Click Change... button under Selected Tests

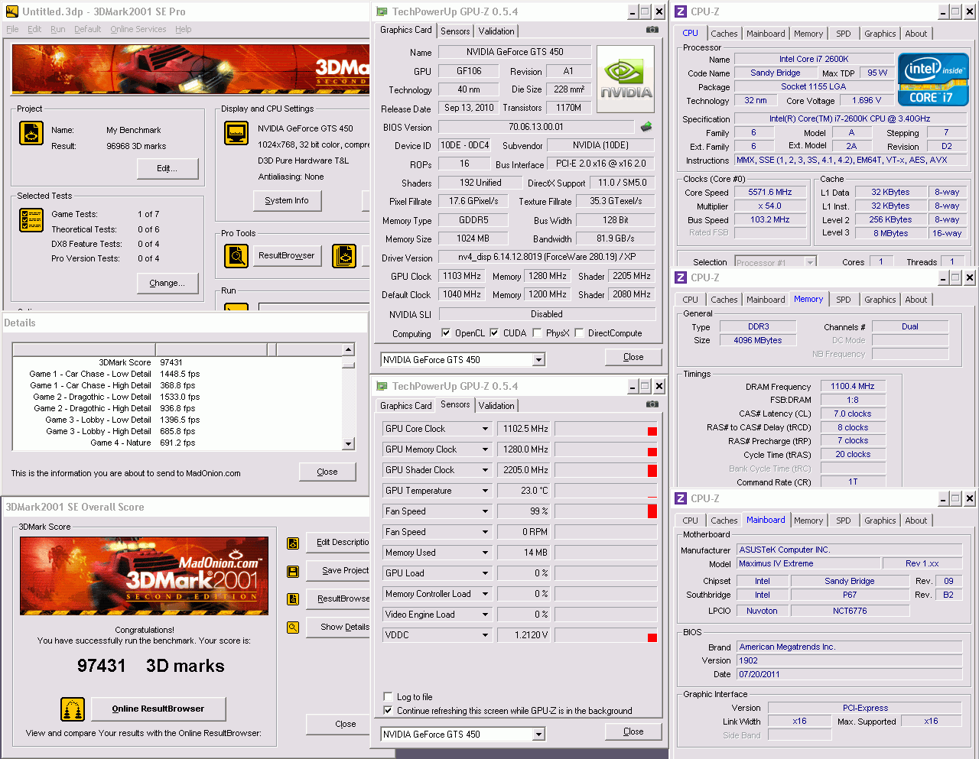pos(168,283)
